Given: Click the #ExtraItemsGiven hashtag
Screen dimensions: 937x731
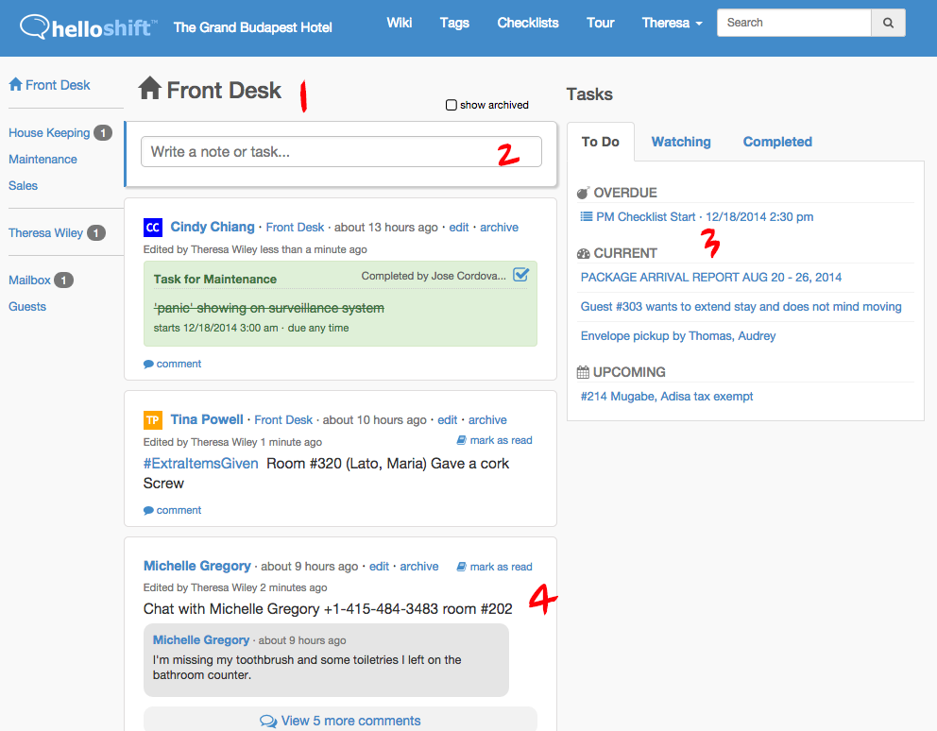Looking at the screenshot, I should tap(201, 463).
